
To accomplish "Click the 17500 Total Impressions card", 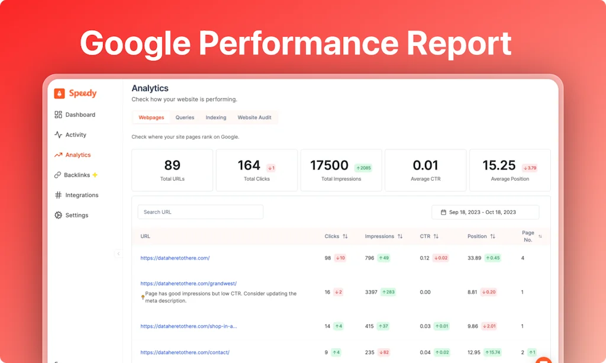I will click(341, 170).
